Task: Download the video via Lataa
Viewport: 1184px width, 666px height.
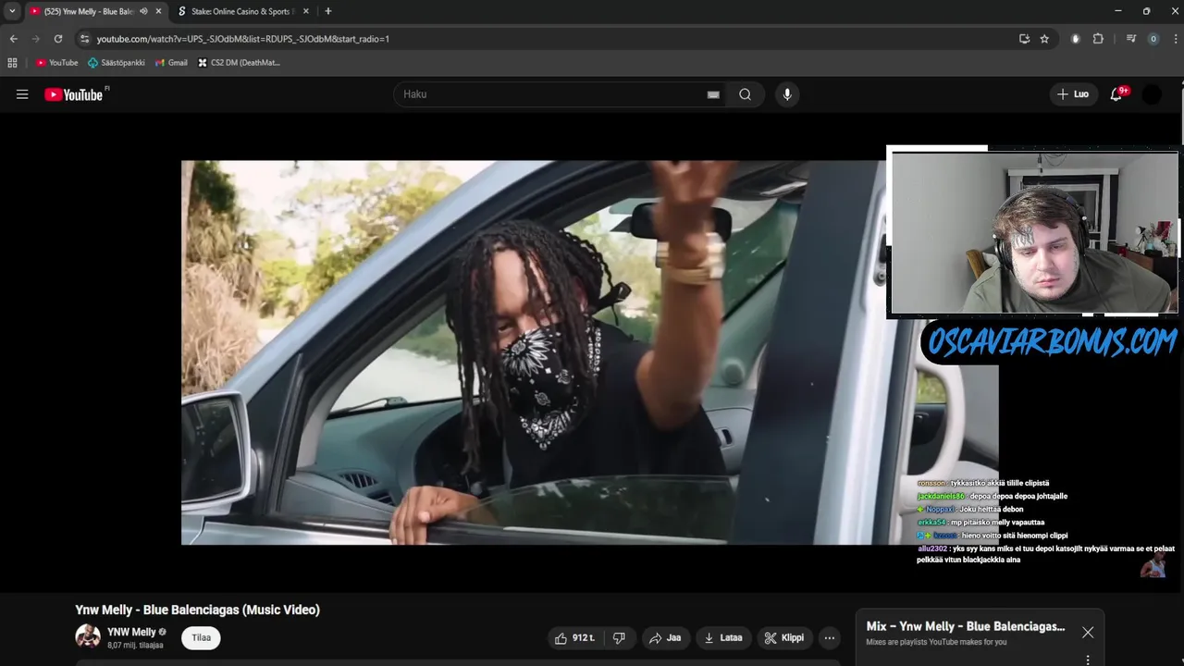Action: coord(723,637)
